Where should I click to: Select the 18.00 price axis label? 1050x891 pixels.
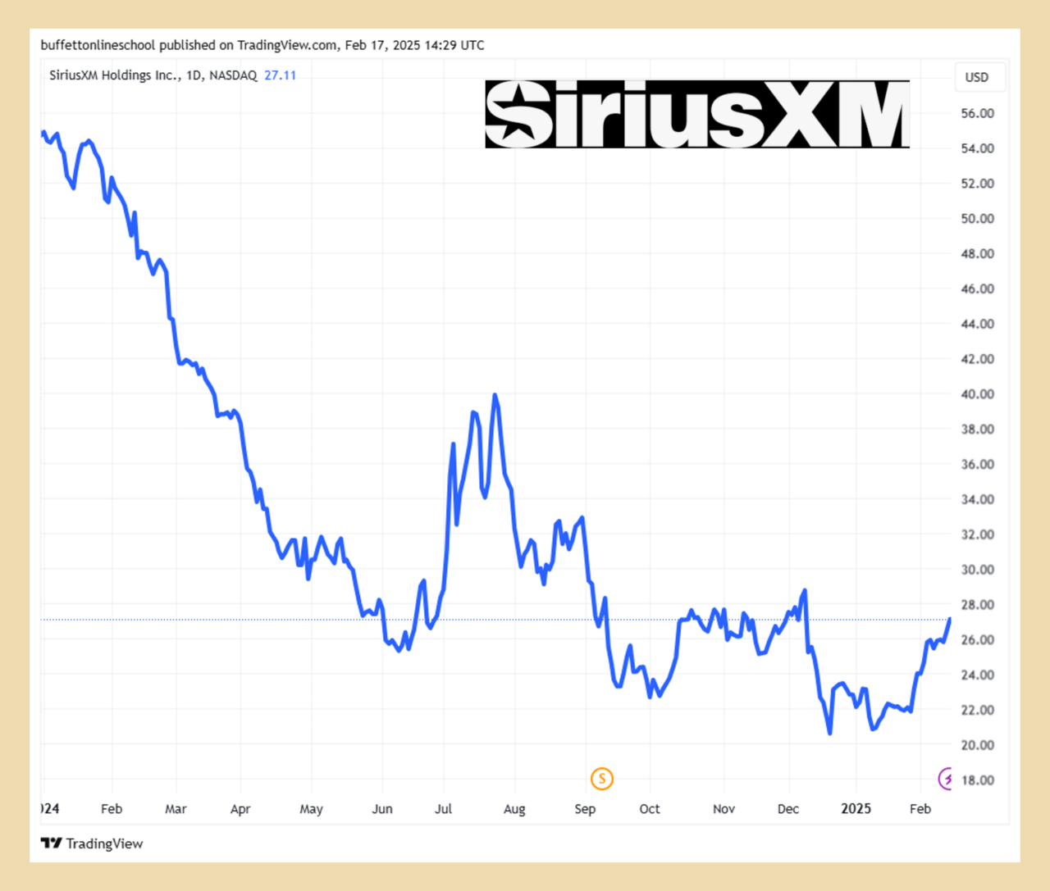click(x=977, y=780)
